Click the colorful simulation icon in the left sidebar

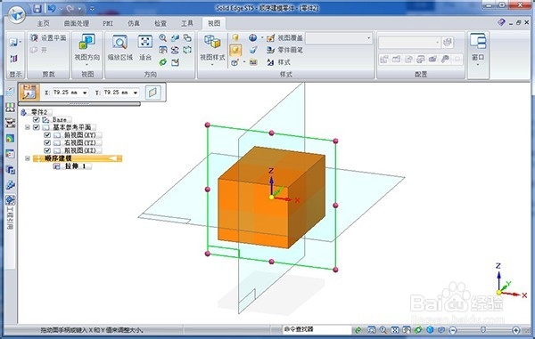(x=10, y=138)
